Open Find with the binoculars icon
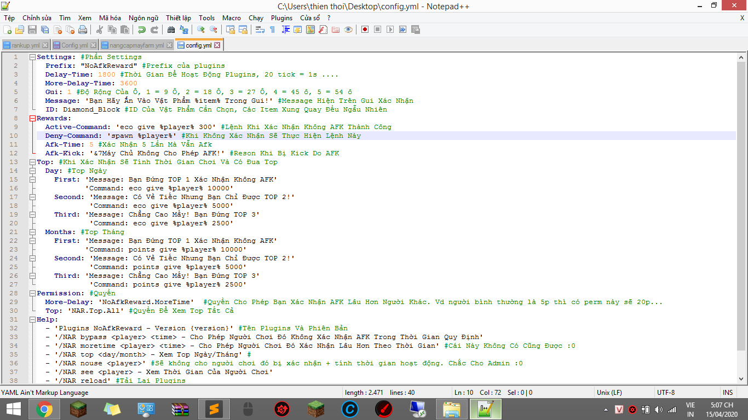Image resolution: width=748 pixels, height=420 pixels. [x=171, y=30]
